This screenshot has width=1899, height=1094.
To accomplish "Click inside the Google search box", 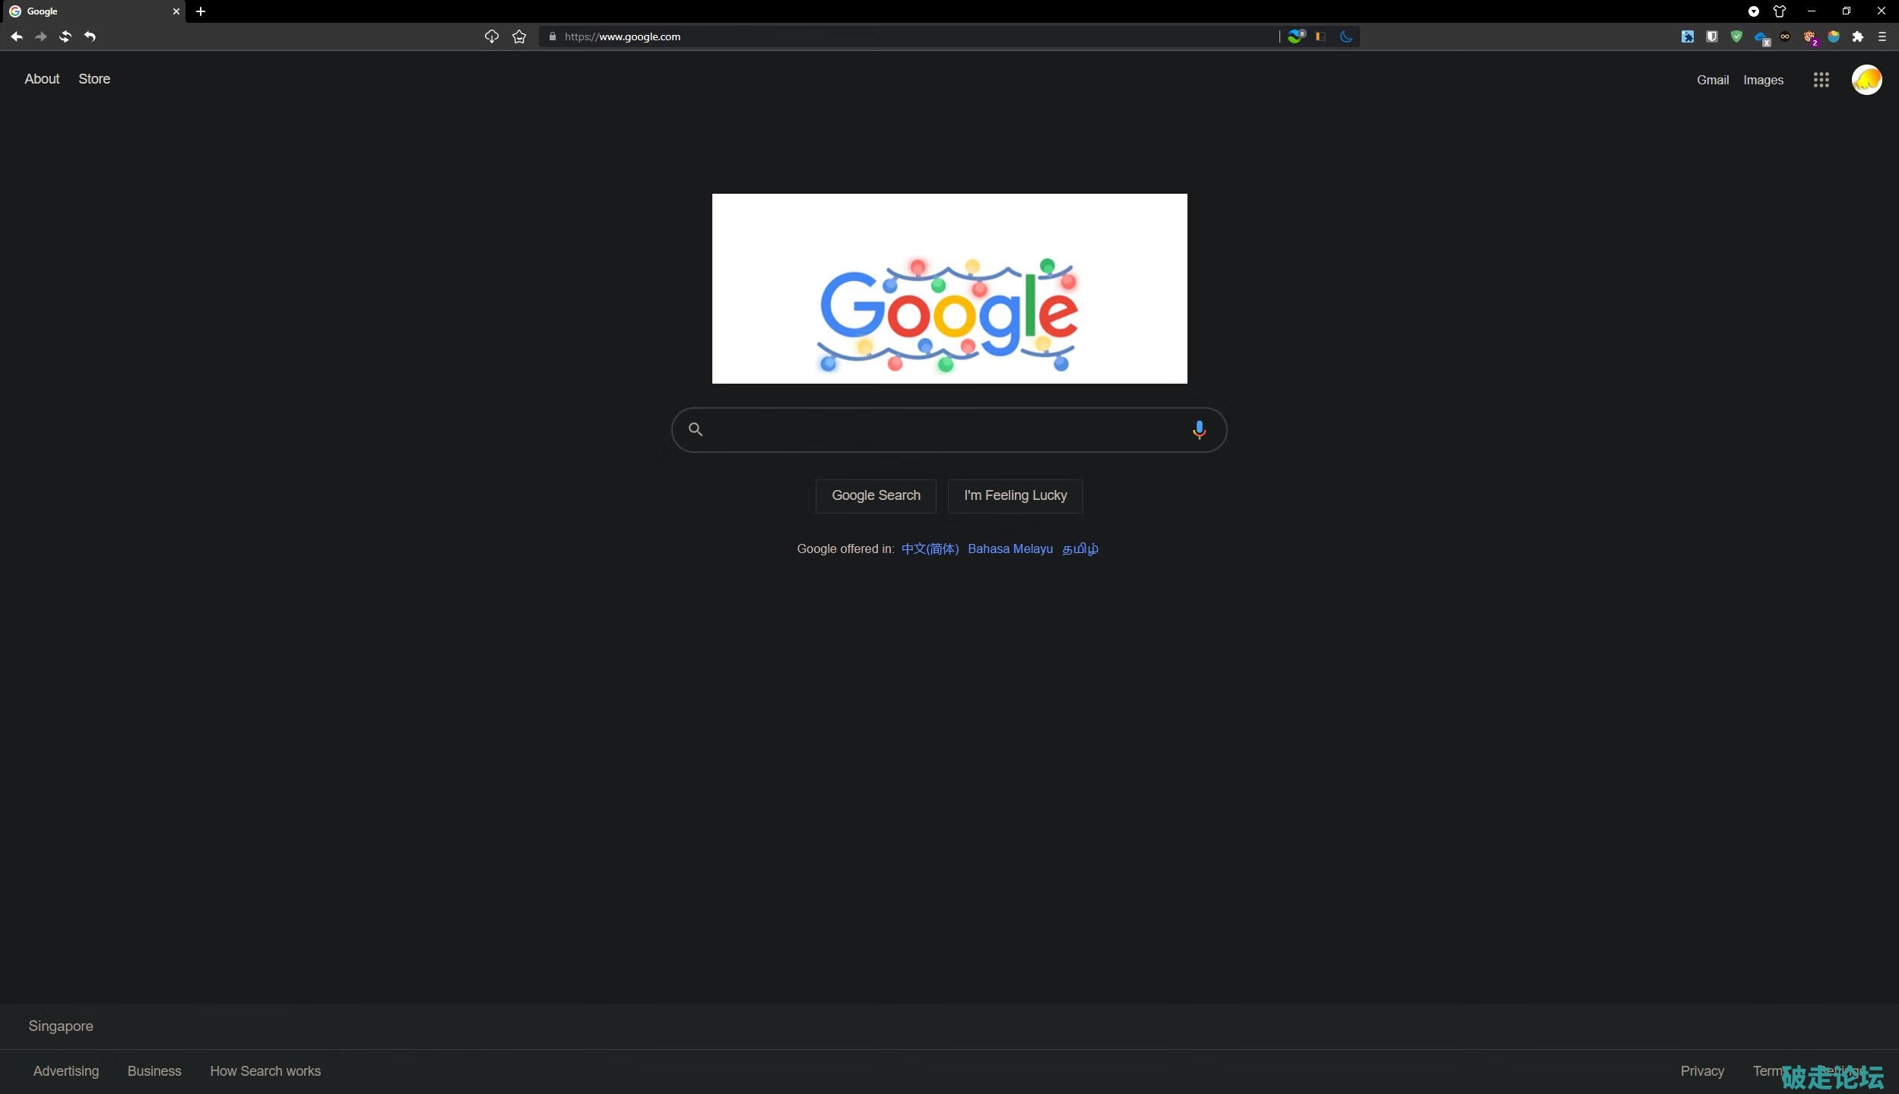I will tap(943, 430).
